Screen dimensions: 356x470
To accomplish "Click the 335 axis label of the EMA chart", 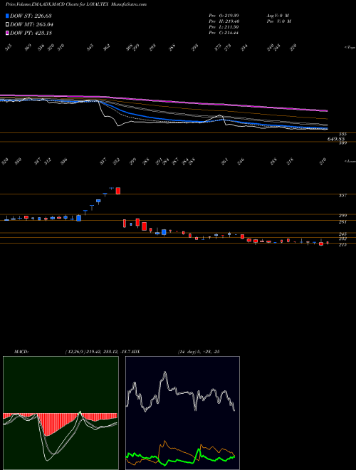I will pos(342,135).
